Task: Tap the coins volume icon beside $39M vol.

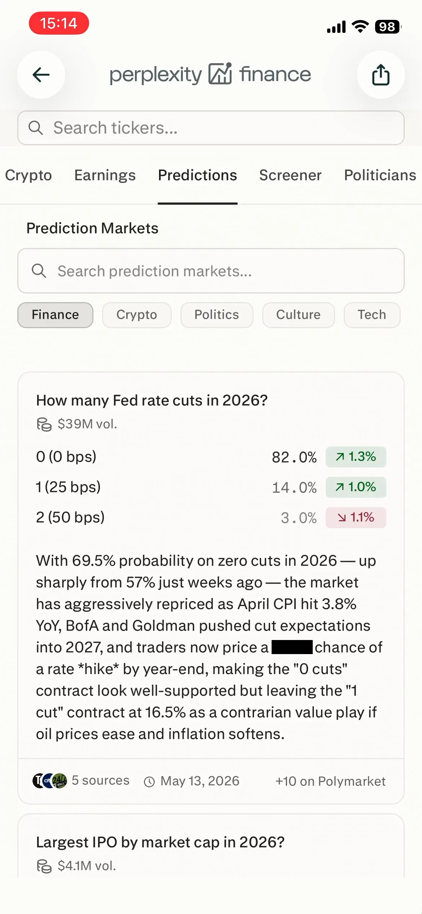Action: (x=44, y=424)
